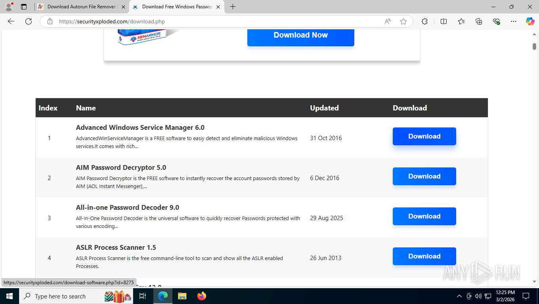Click the Name column header
539x304 pixels.
click(x=86, y=108)
